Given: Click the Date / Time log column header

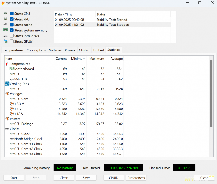Looking at the screenshot, I should [75, 14].
